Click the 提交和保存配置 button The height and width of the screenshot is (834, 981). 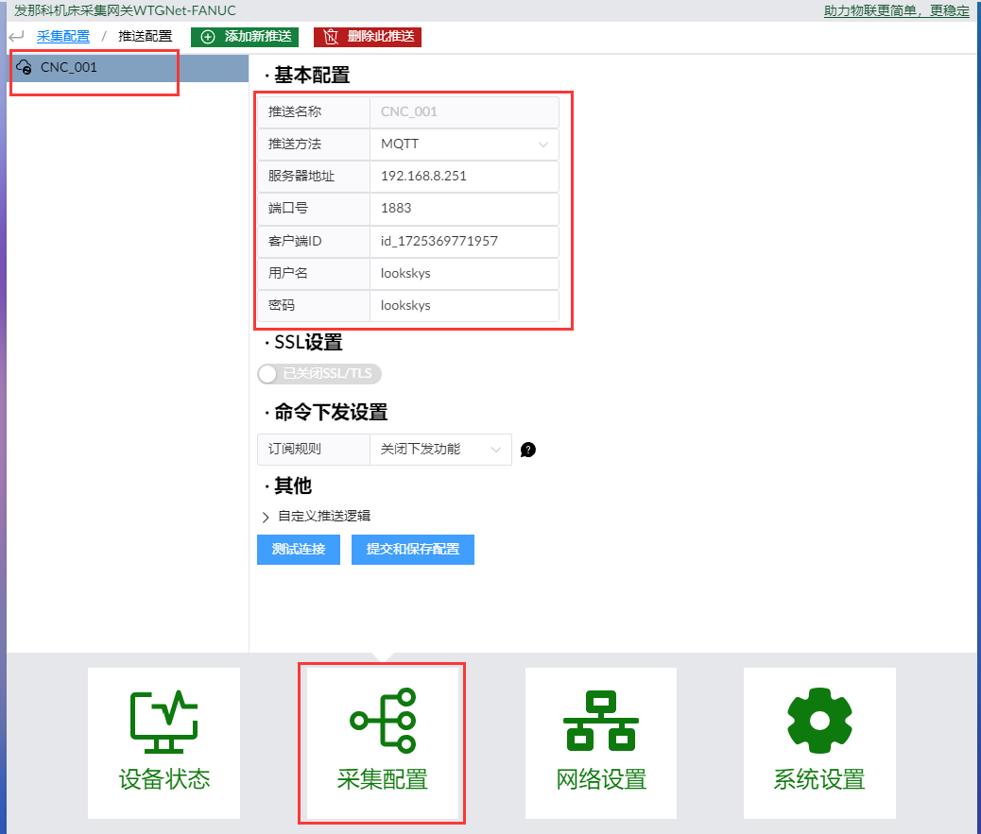(413, 550)
